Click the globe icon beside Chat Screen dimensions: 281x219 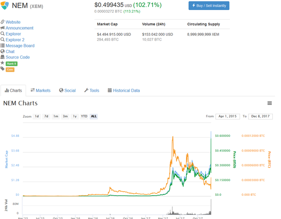tap(2, 52)
